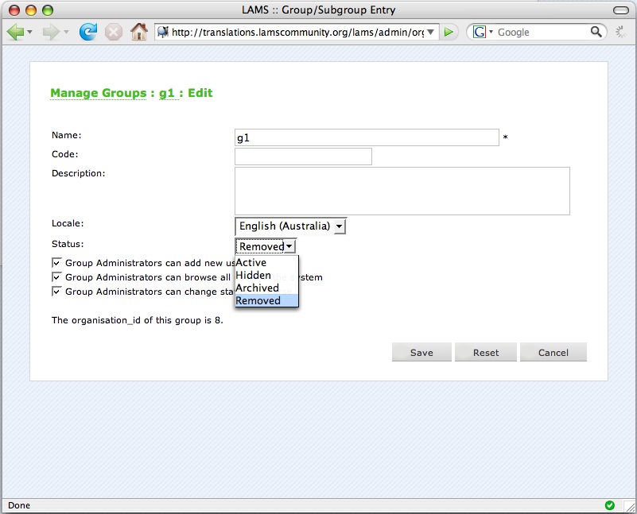
Task: Click the green Go arrow next to URL
Action: [449, 32]
